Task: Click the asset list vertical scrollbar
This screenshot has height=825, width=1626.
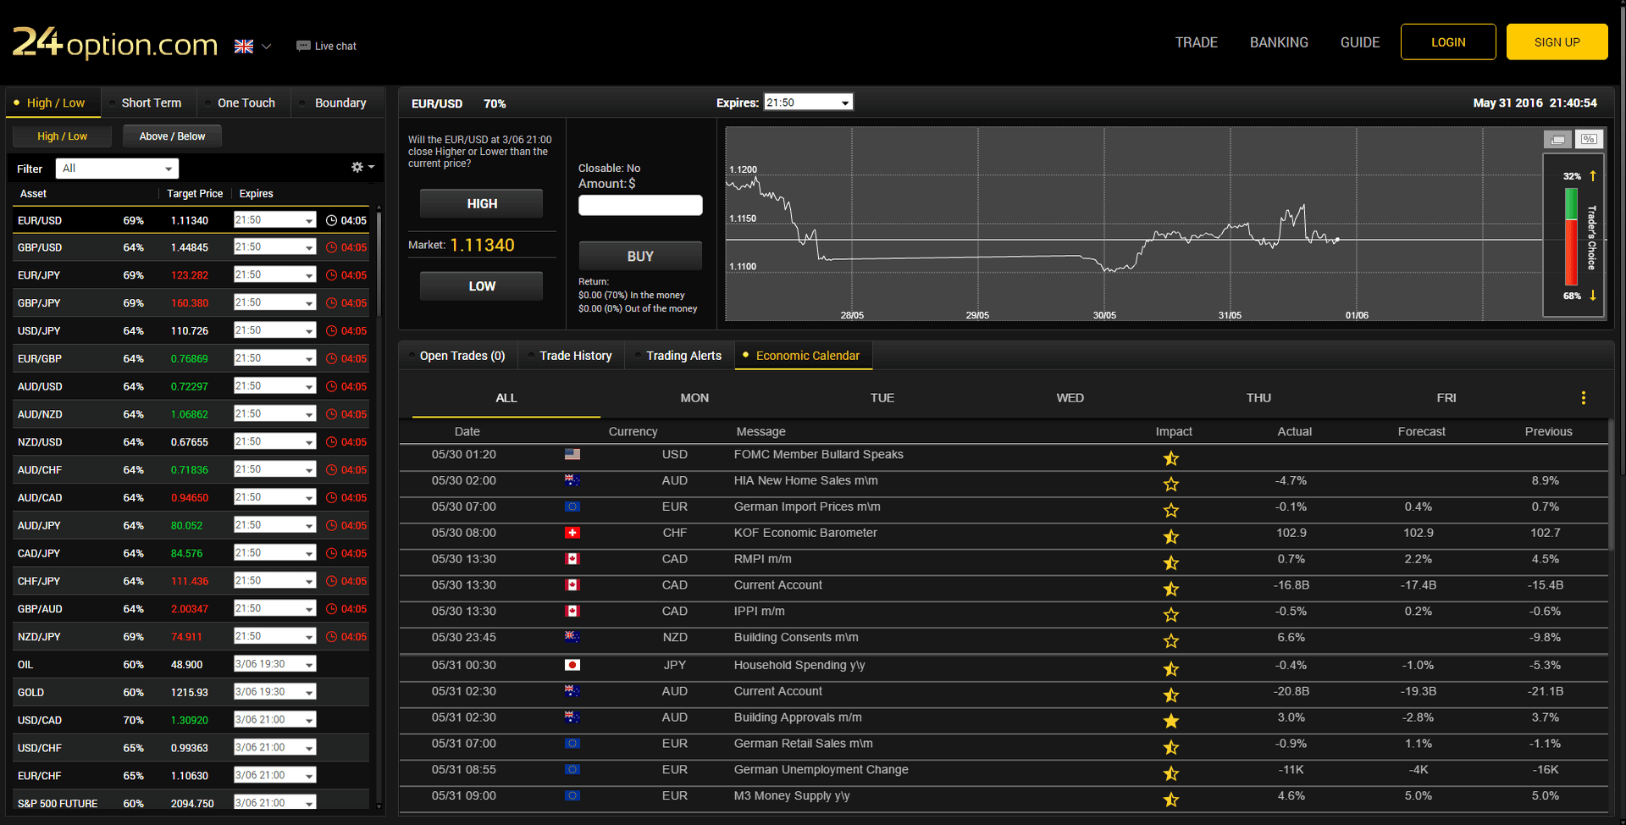Action: point(379,263)
